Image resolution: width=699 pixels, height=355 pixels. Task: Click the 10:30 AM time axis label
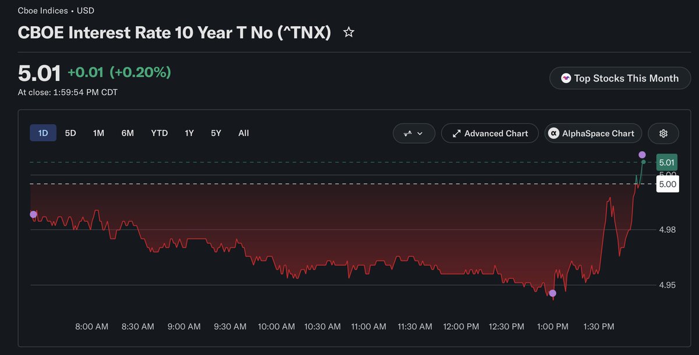pyautogui.click(x=323, y=327)
